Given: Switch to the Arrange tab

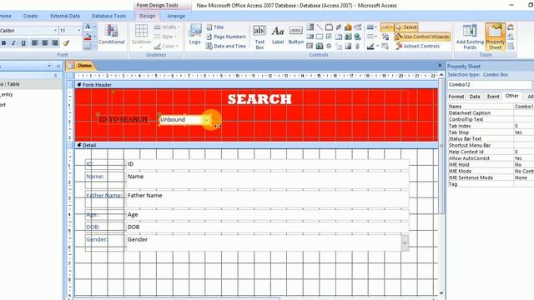Looking at the screenshot, I should (176, 16).
